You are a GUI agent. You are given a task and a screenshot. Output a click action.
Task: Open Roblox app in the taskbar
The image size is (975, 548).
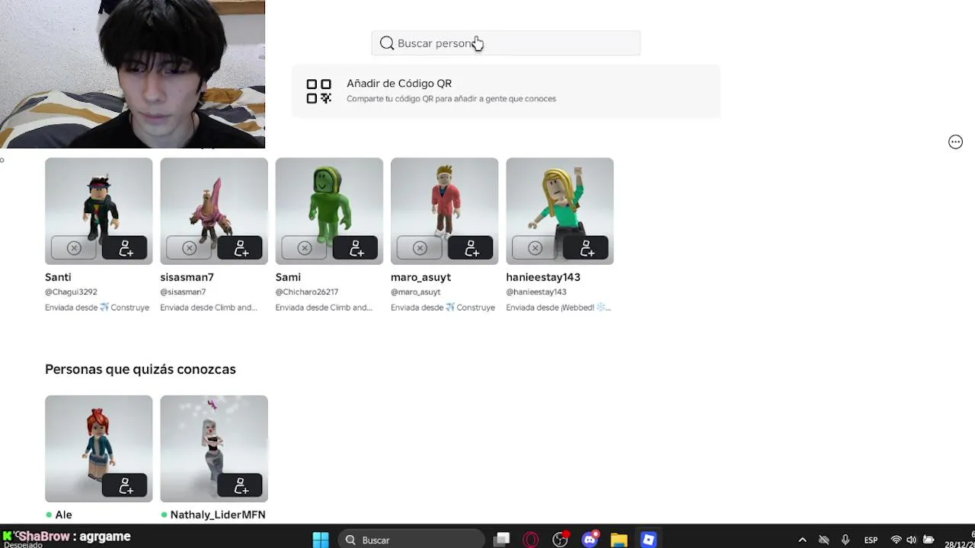(648, 540)
